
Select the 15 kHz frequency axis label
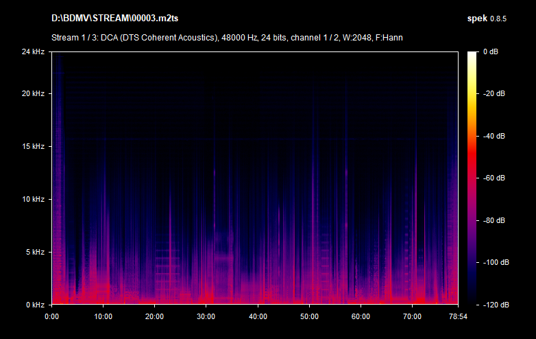tap(33, 147)
